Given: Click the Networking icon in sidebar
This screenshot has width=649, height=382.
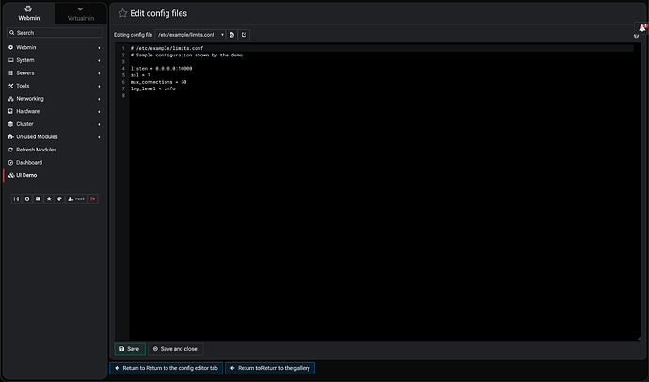Looking at the screenshot, I should (10, 99).
